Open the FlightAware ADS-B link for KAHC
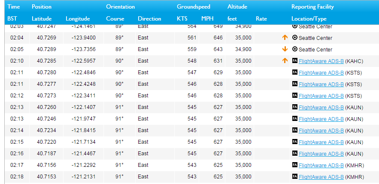 point(321,61)
